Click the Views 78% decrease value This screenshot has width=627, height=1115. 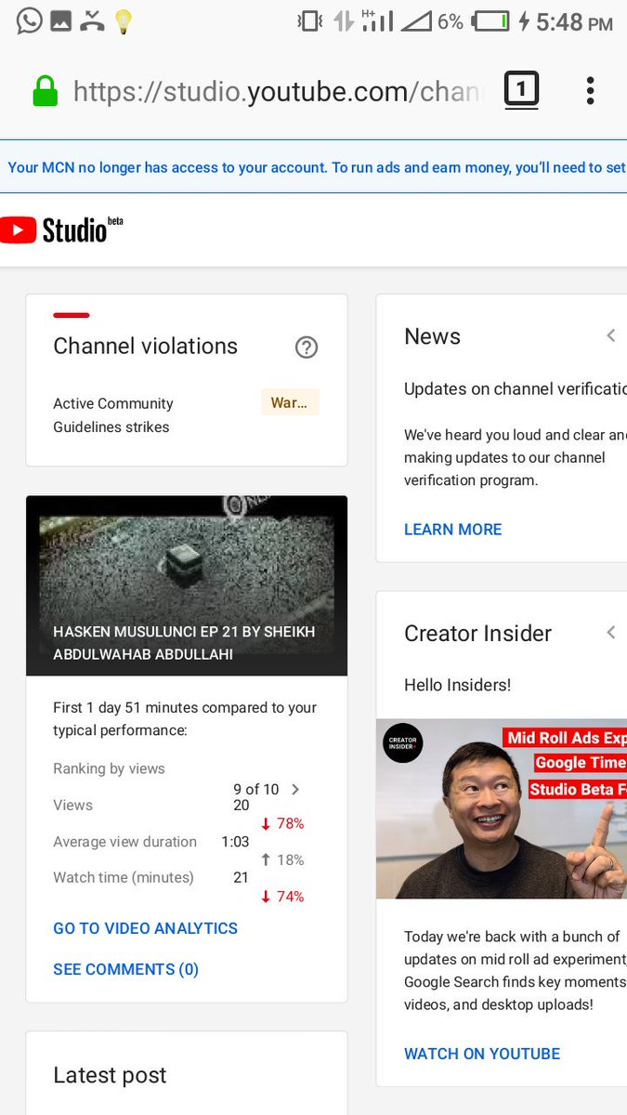click(x=282, y=823)
